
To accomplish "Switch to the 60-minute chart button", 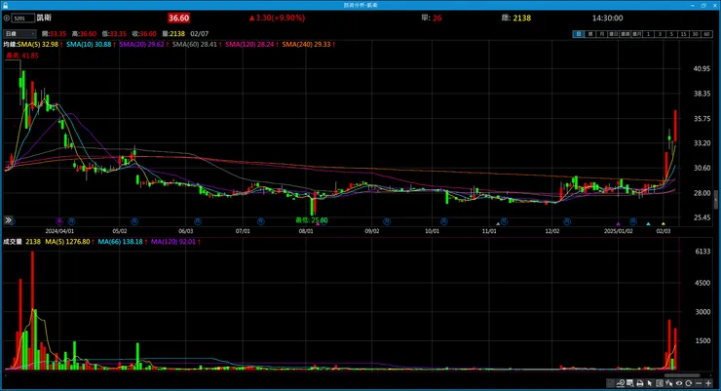I will [706, 34].
